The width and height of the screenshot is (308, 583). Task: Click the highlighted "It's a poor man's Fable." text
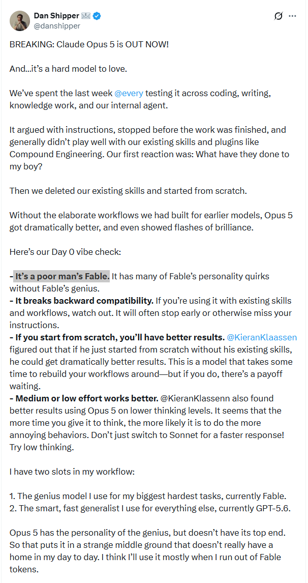(x=63, y=276)
